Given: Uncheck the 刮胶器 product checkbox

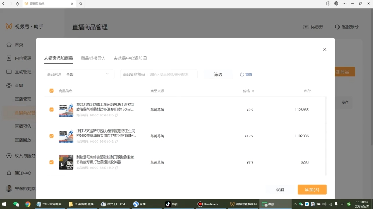Looking at the screenshot, I should click(x=51, y=162).
